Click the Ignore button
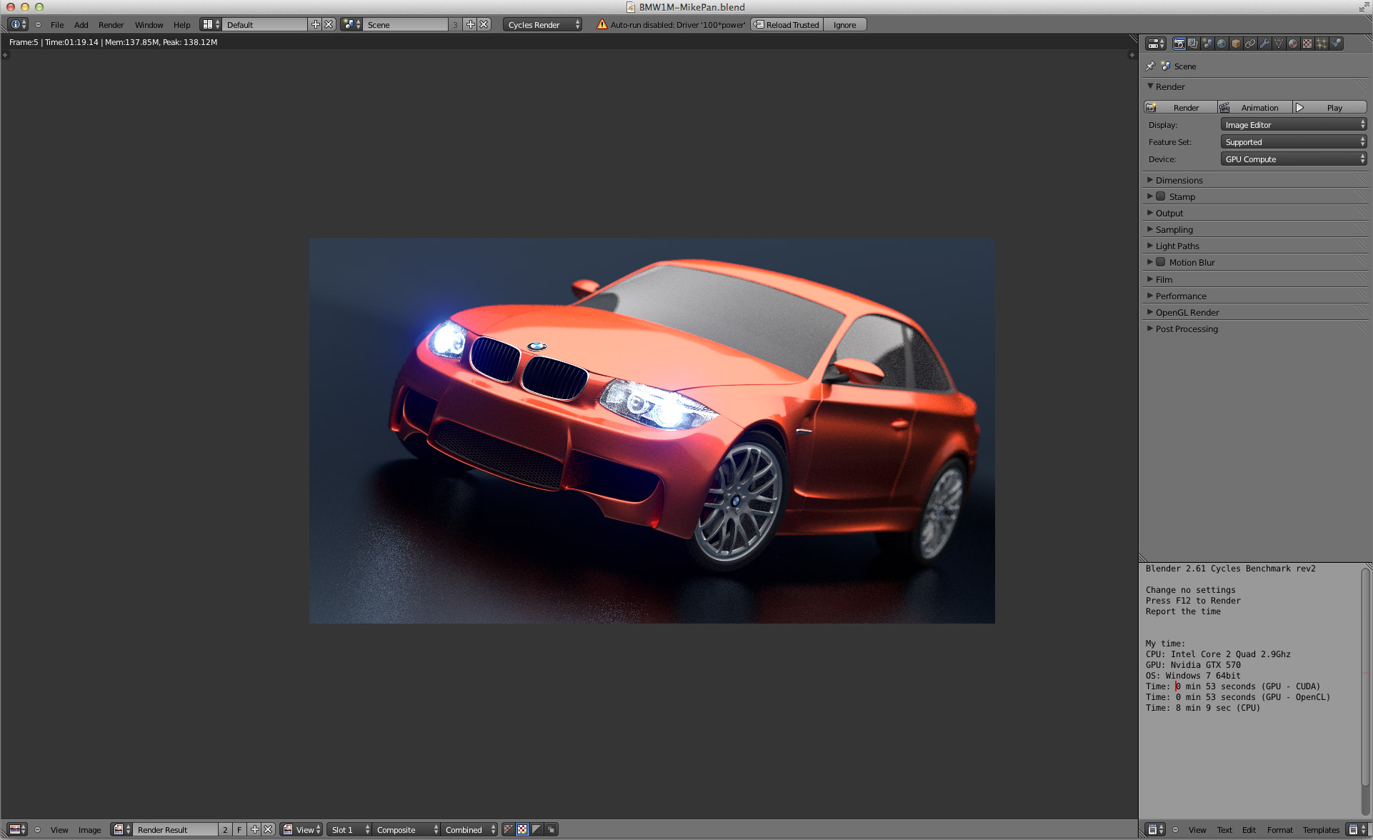 845,24
